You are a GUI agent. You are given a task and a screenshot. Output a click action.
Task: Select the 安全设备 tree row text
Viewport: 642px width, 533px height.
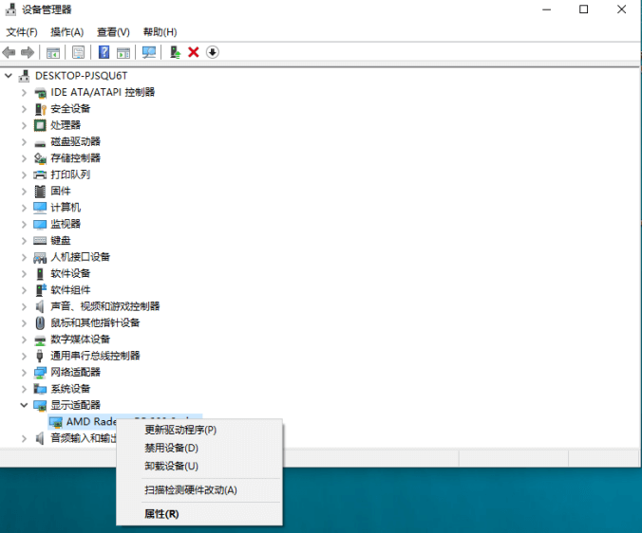[70, 109]
